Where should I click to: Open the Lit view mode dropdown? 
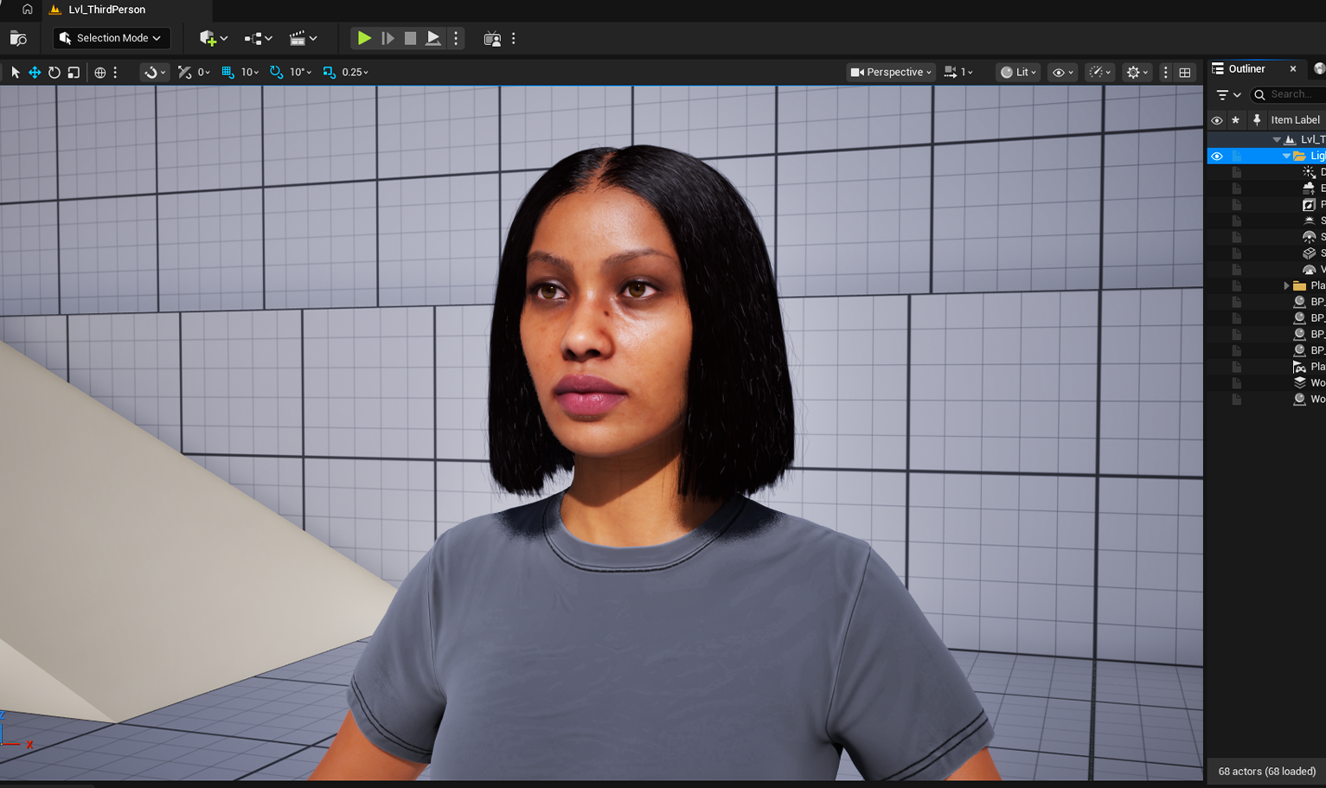[1016, 72]
